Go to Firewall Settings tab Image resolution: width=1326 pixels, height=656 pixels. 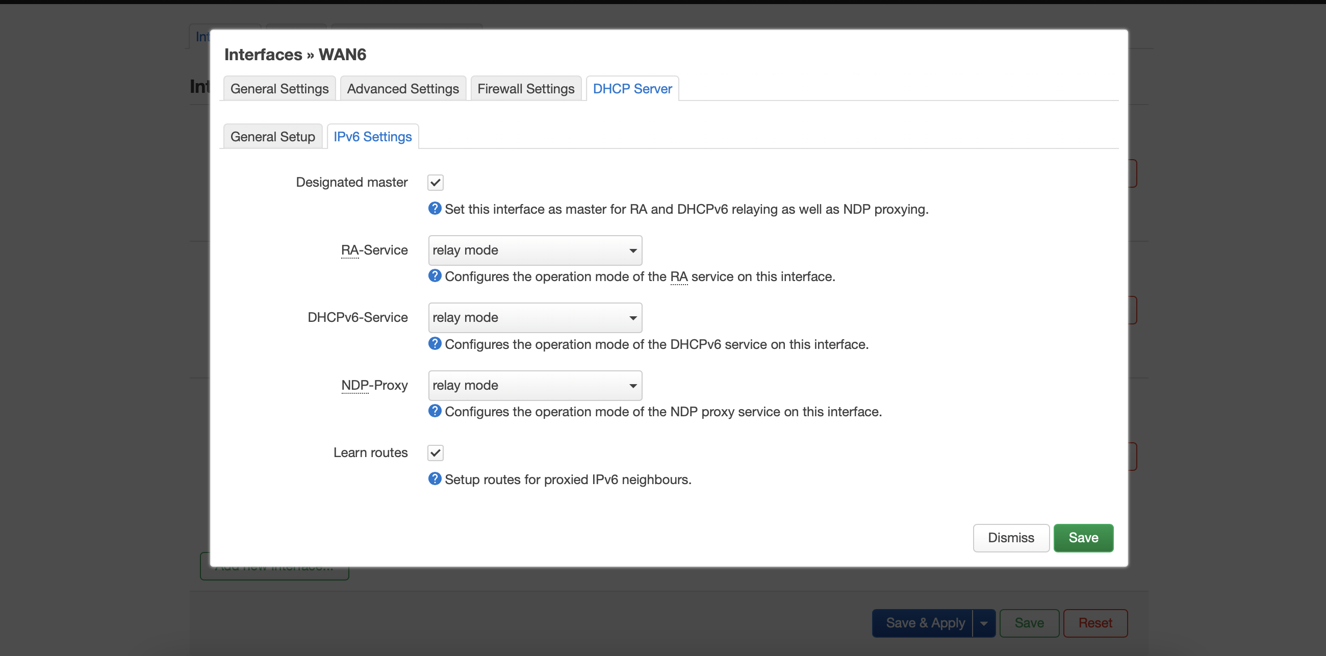point(525,89)
